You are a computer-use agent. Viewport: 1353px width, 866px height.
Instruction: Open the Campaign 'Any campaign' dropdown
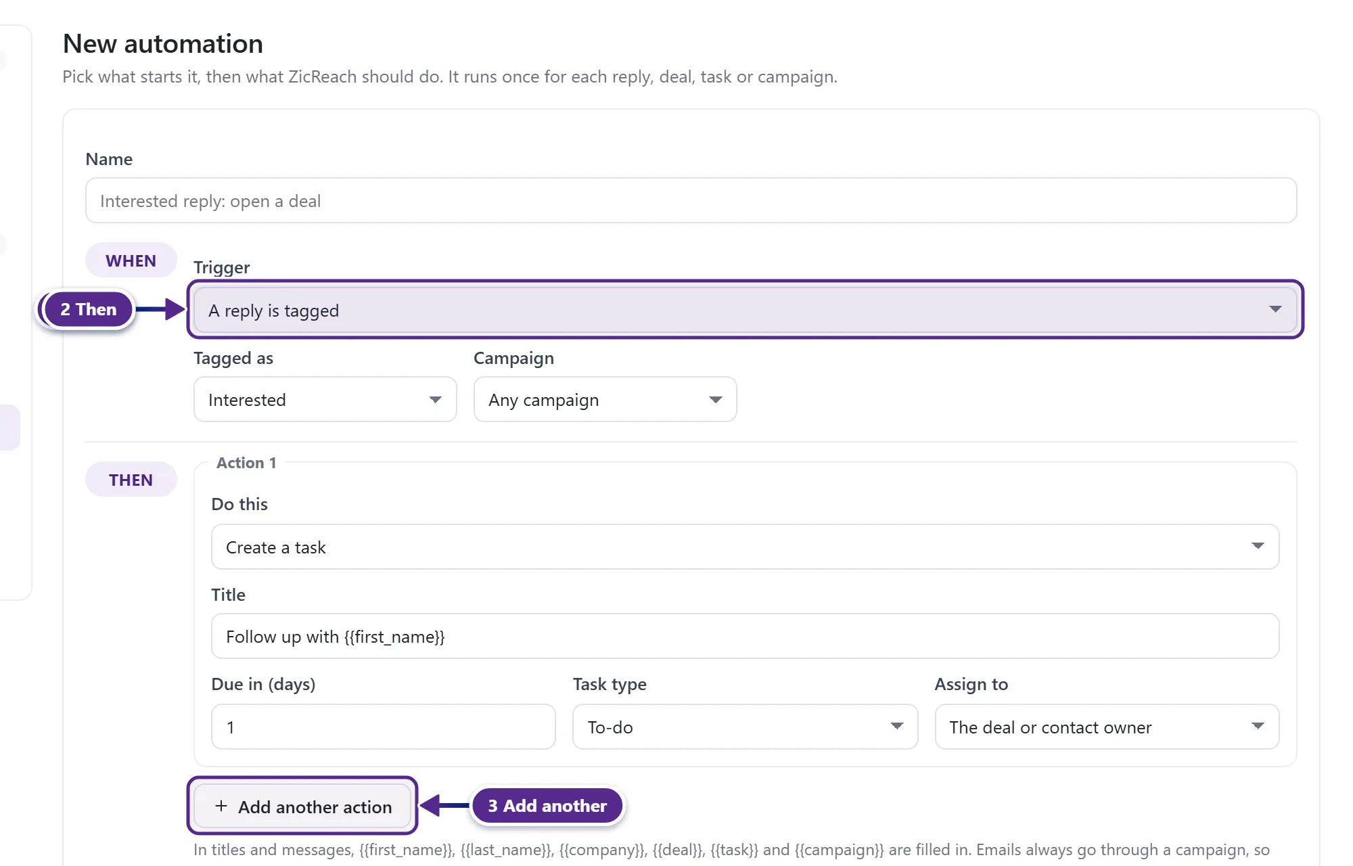[605, 399]
